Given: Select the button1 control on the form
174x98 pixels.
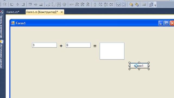Looking at the screenshot, I should click(139, 66).
